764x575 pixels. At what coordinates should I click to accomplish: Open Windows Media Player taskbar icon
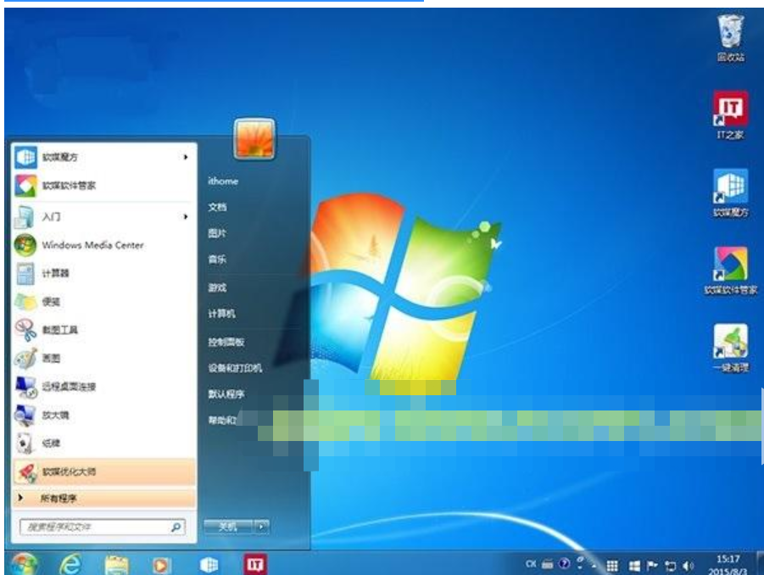pyautogui.click(x=161, y=566)
